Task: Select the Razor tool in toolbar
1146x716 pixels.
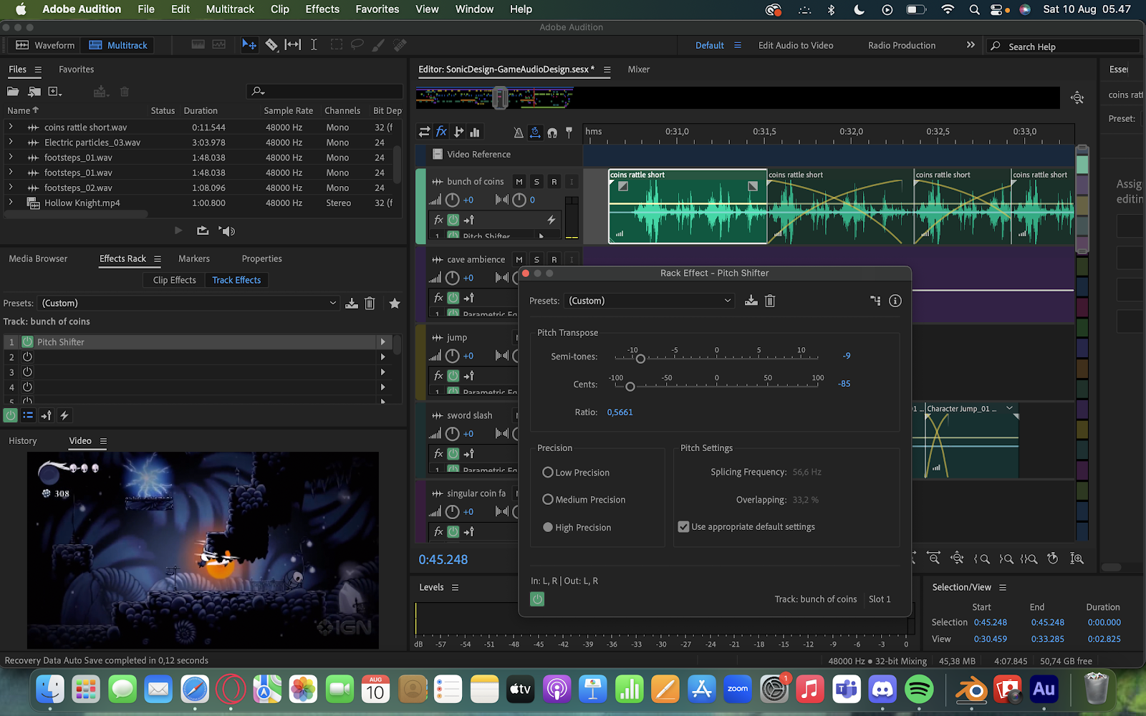Action: pyautogui.click(x=271, y=45)
